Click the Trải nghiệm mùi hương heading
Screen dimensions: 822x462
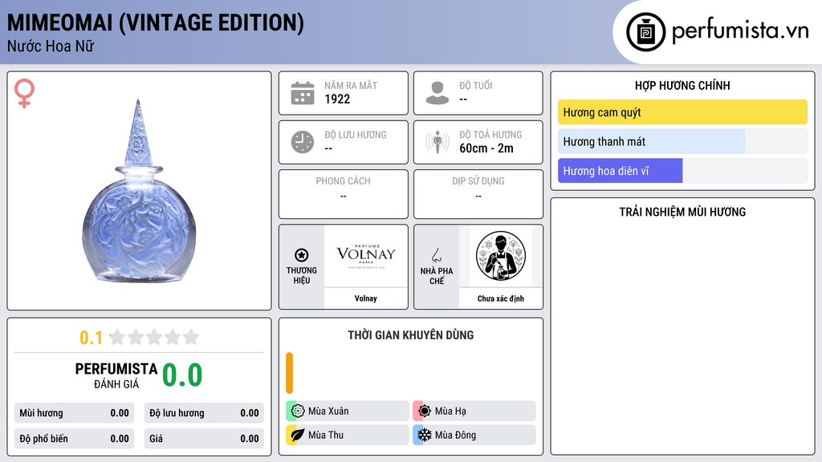pos(682,212)
